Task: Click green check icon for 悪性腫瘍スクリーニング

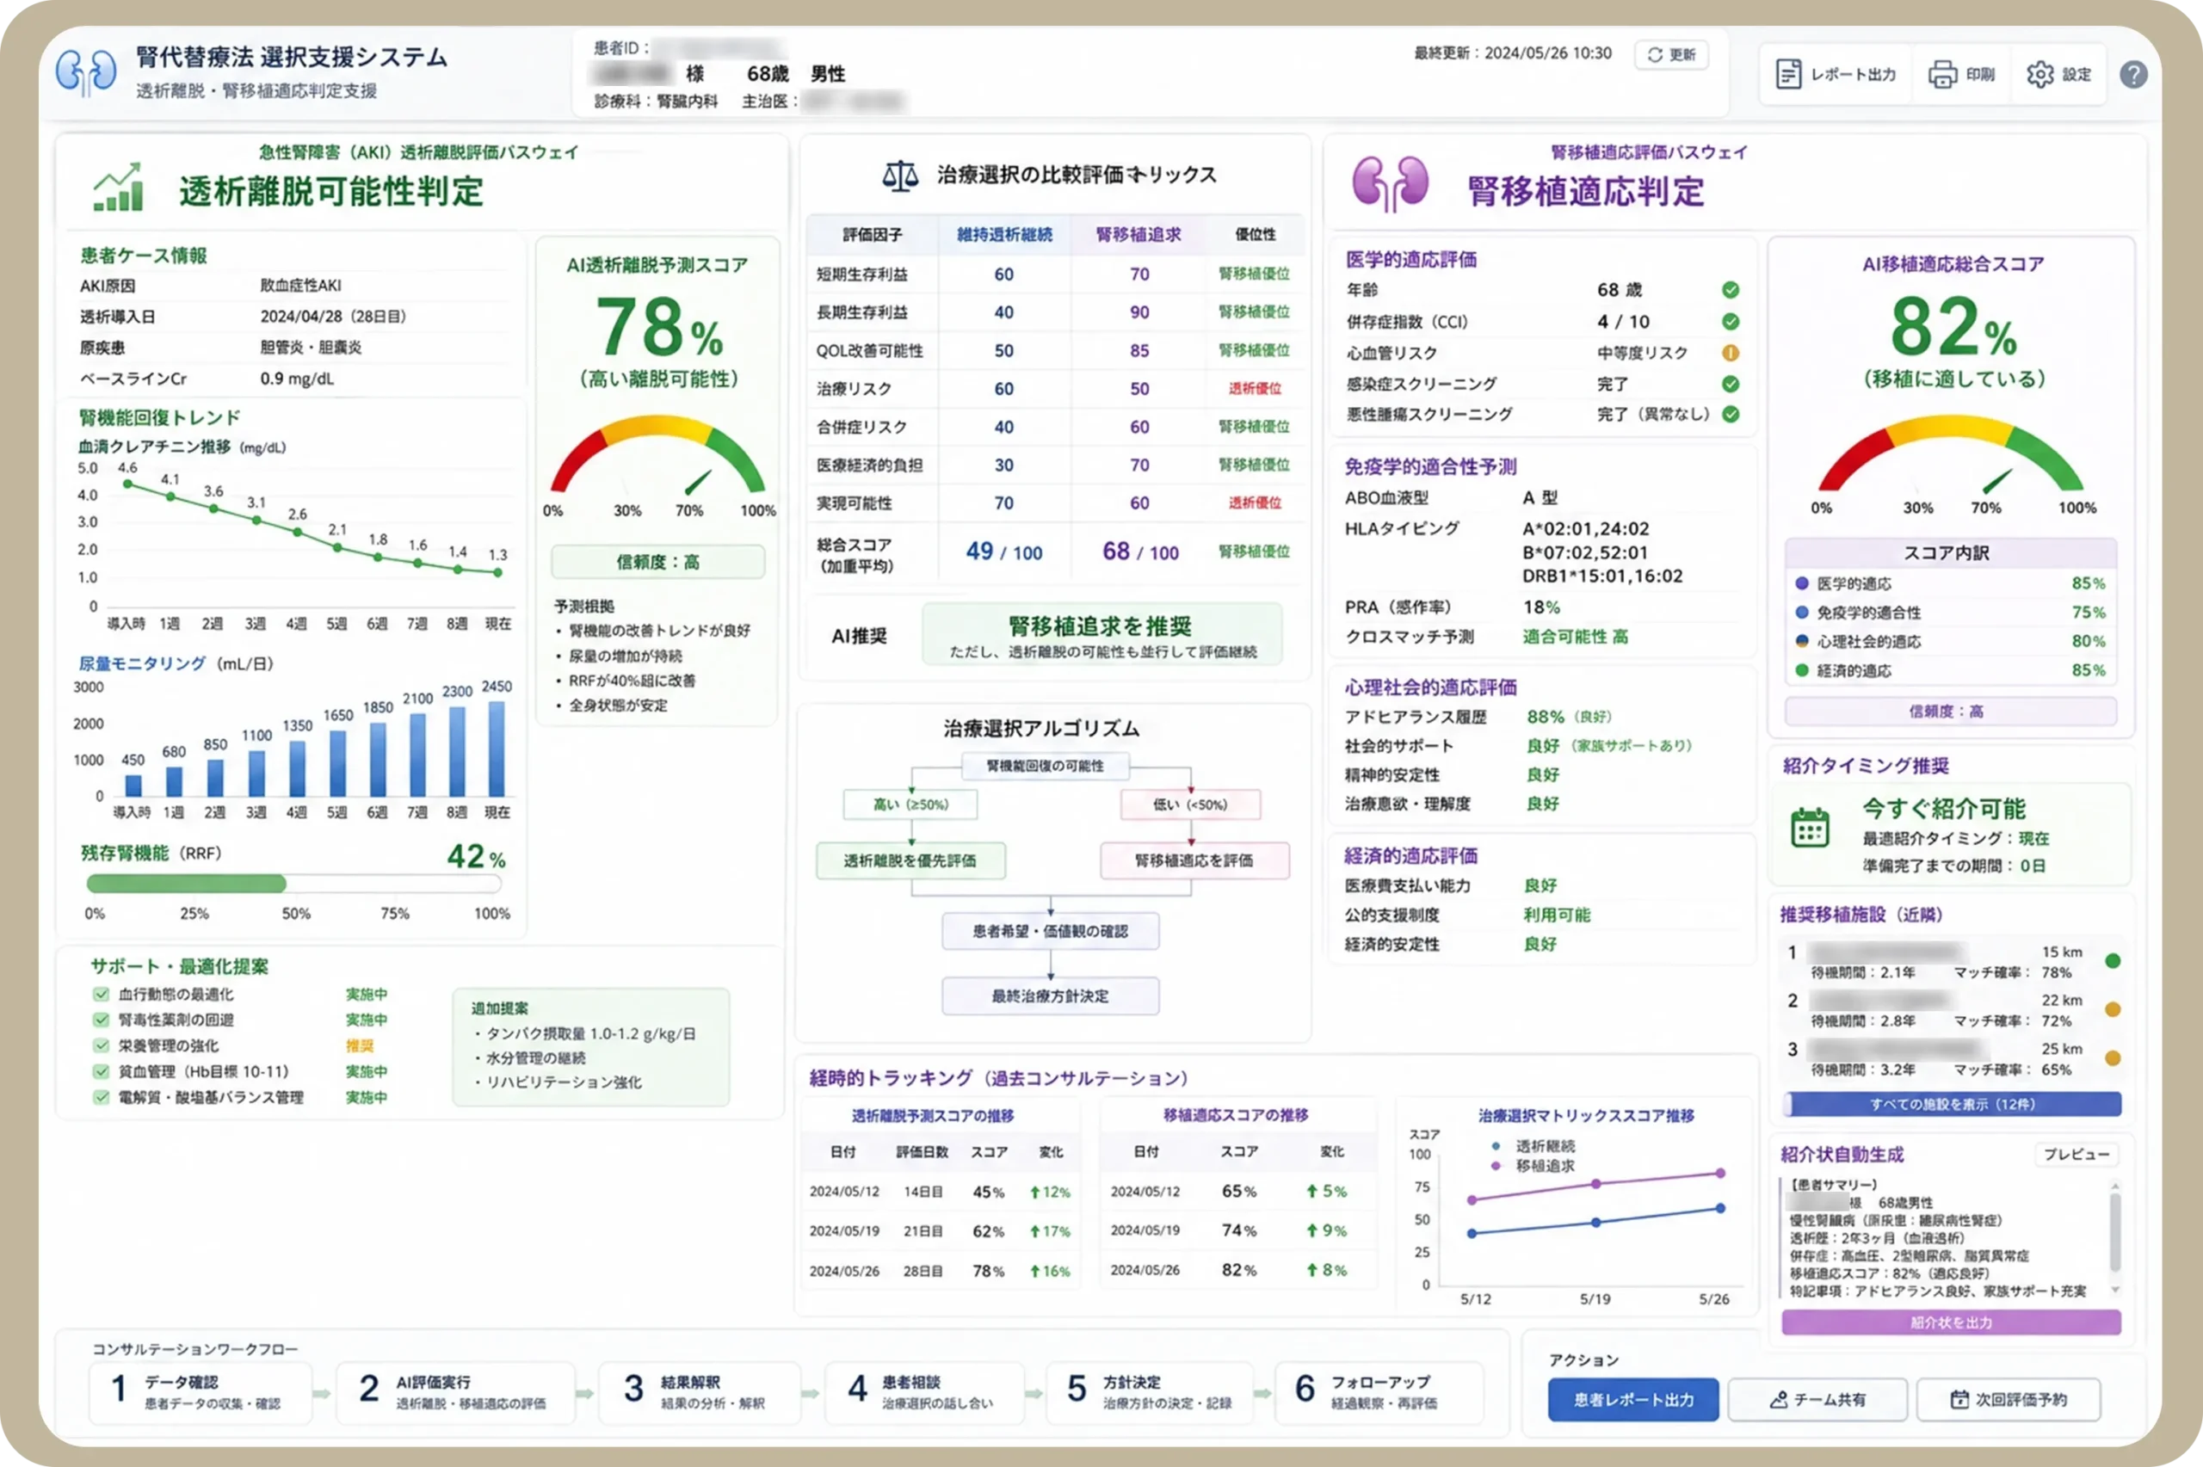Action: point(1731,415)
